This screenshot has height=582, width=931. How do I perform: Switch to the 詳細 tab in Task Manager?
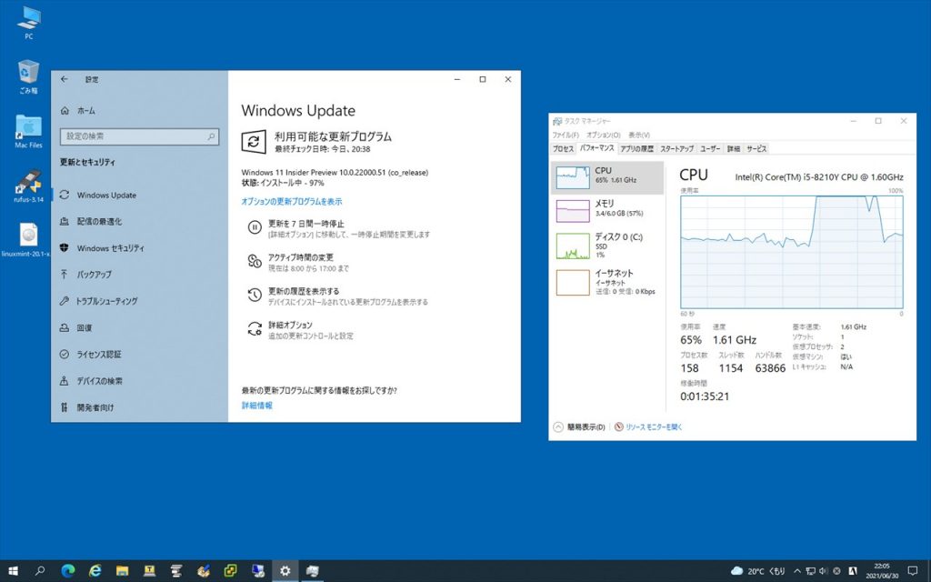tap(734, 148)
